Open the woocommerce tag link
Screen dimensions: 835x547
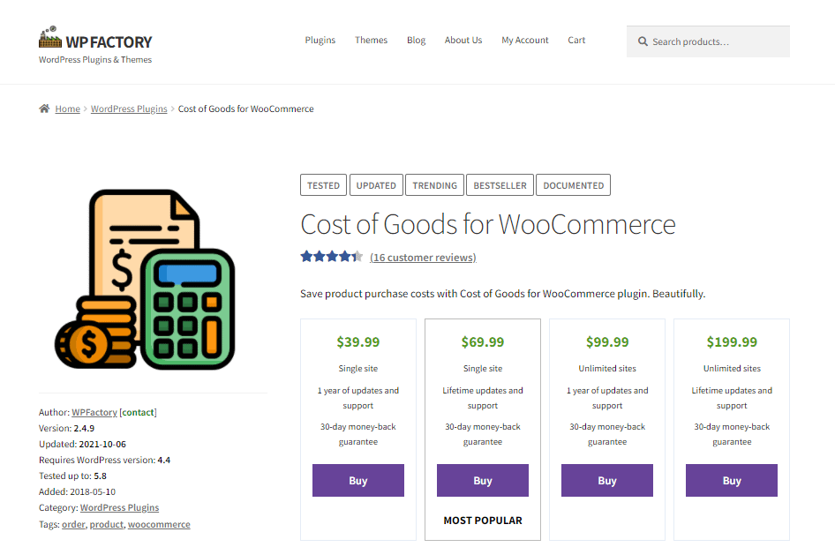(159, 524)
